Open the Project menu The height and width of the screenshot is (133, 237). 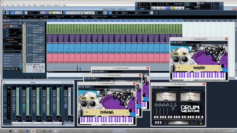pos(12,5)
